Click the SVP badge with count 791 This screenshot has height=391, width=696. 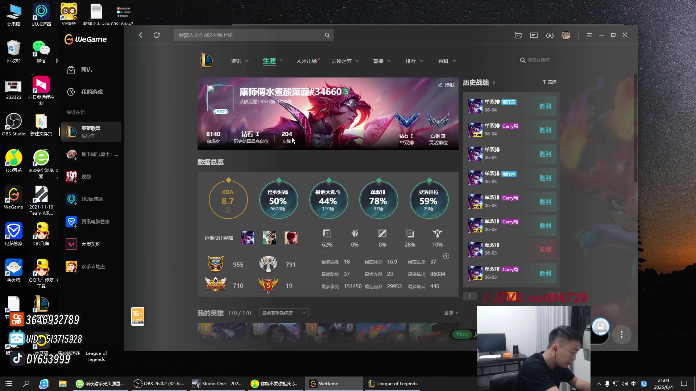pos(268,264)
